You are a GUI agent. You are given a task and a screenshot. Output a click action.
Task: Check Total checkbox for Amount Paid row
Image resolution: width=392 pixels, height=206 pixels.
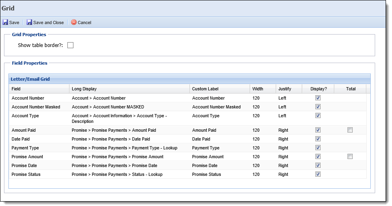point(350,130)
